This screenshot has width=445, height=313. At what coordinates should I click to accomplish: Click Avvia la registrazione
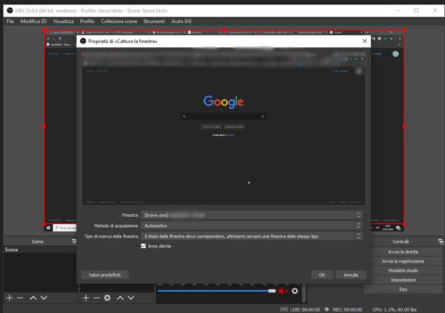[x=403, y=261]
